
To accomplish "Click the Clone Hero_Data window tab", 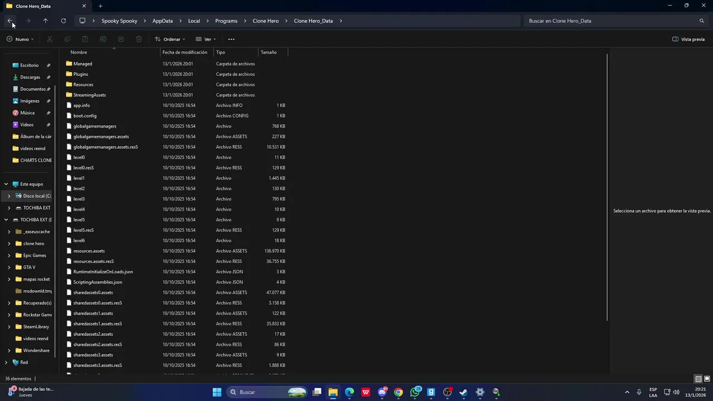I will 46,6.
